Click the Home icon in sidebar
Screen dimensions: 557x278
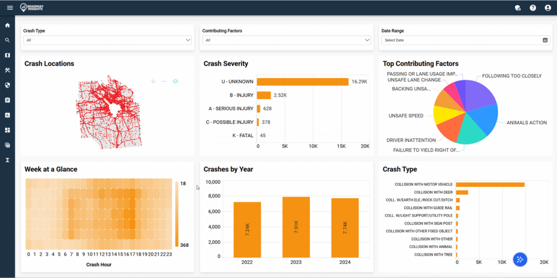pos(8,26)
